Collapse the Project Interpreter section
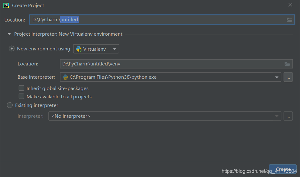This screenshot has height=177, width=300. click(x=9, y=34)
